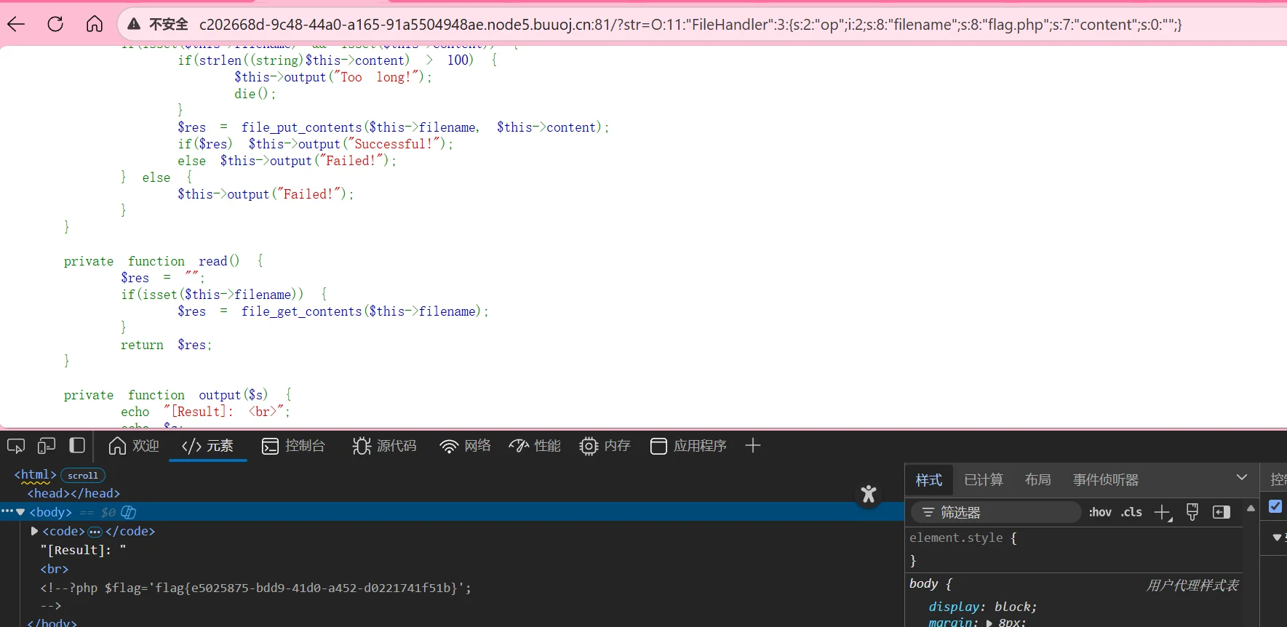Image resolution: width=1287 pixels, height=627 pixels.
Task: Click the accessibility tree figure icon
Action: (x=868, y=495)
